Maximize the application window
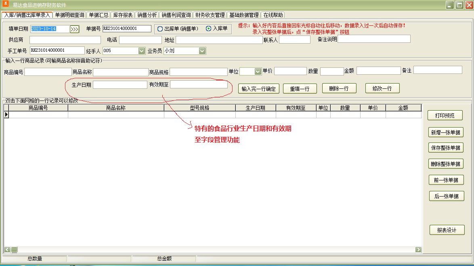474x266 pixels. tap(459, 5)
